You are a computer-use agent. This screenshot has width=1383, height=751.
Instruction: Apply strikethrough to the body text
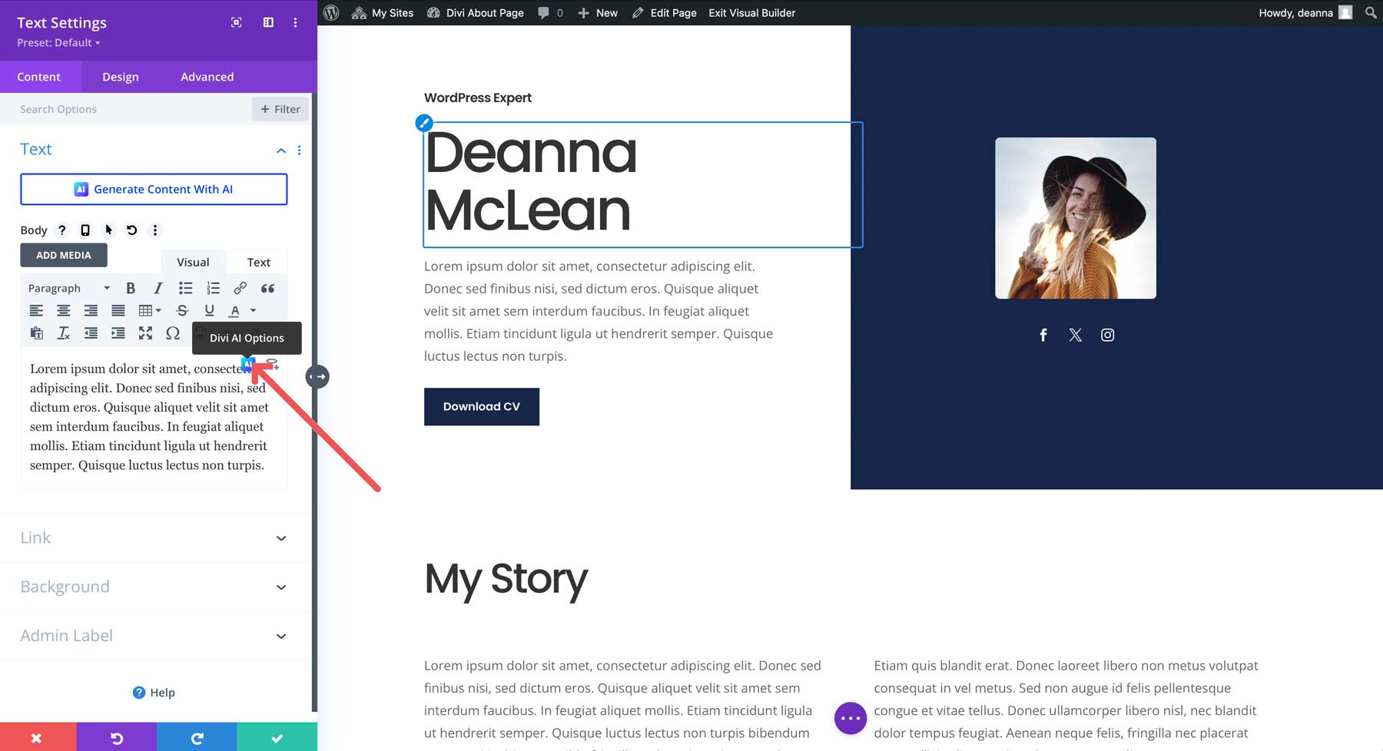(182, 311)
